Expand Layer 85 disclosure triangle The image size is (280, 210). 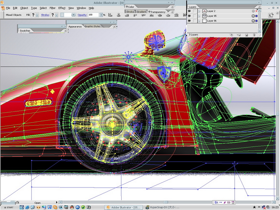click(x=199, y=16)
